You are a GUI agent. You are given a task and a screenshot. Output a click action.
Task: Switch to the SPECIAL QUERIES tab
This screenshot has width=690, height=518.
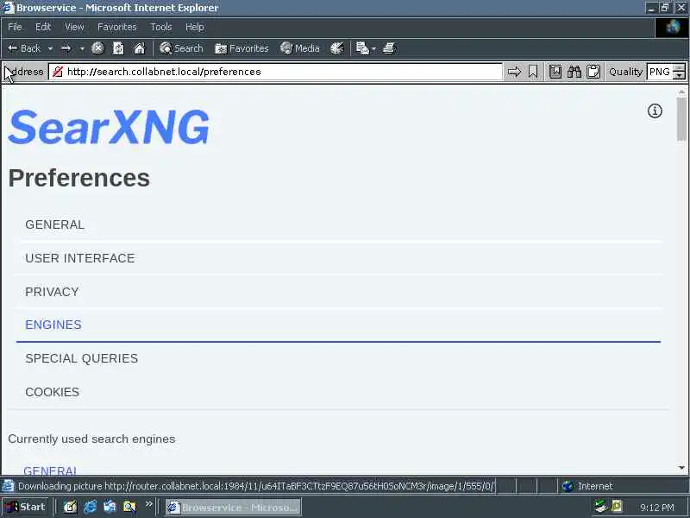tap(81, 358)
